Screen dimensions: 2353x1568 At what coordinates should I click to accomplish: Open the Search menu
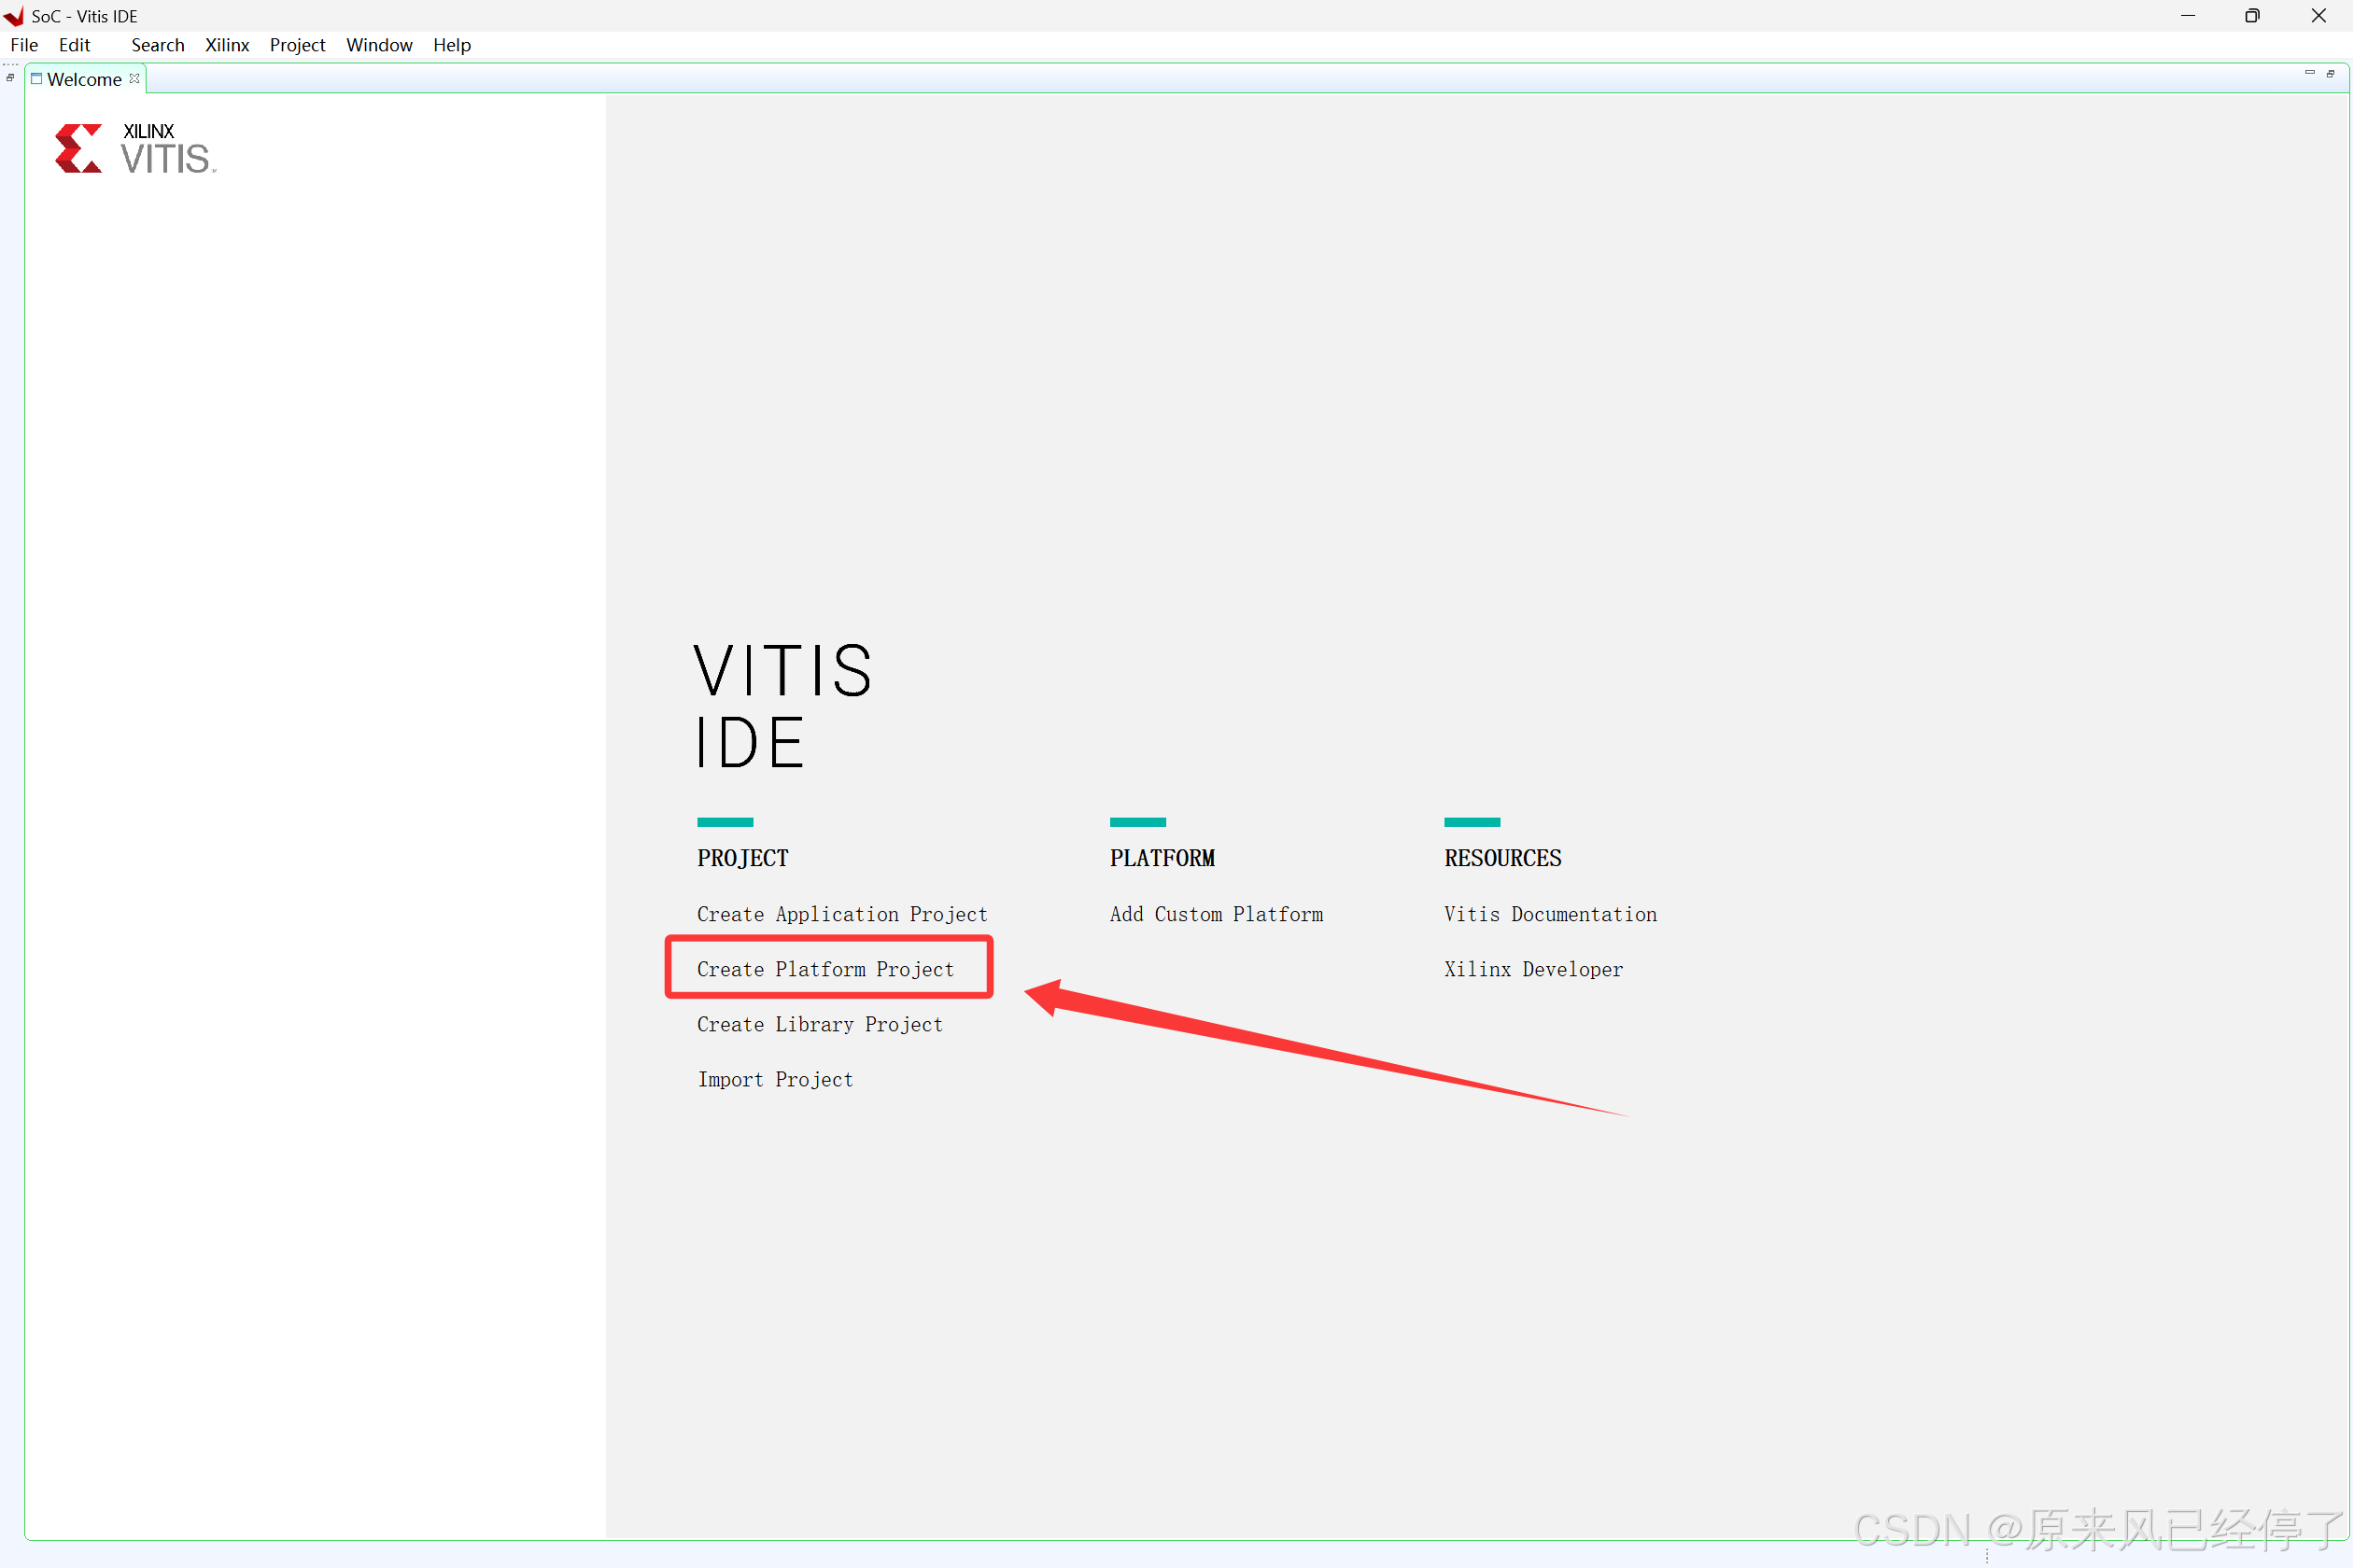(157, 45)
